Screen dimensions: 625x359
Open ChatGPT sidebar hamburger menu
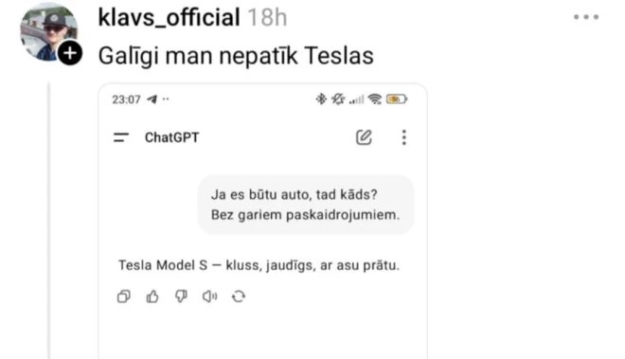click(121, 137)
